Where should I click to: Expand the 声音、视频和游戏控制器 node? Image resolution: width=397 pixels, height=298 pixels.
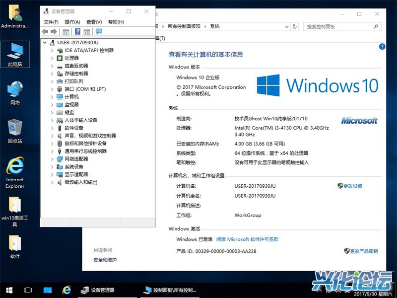click(x=52, y=136)
